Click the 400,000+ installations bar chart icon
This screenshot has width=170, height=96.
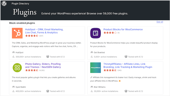(13, 91)
